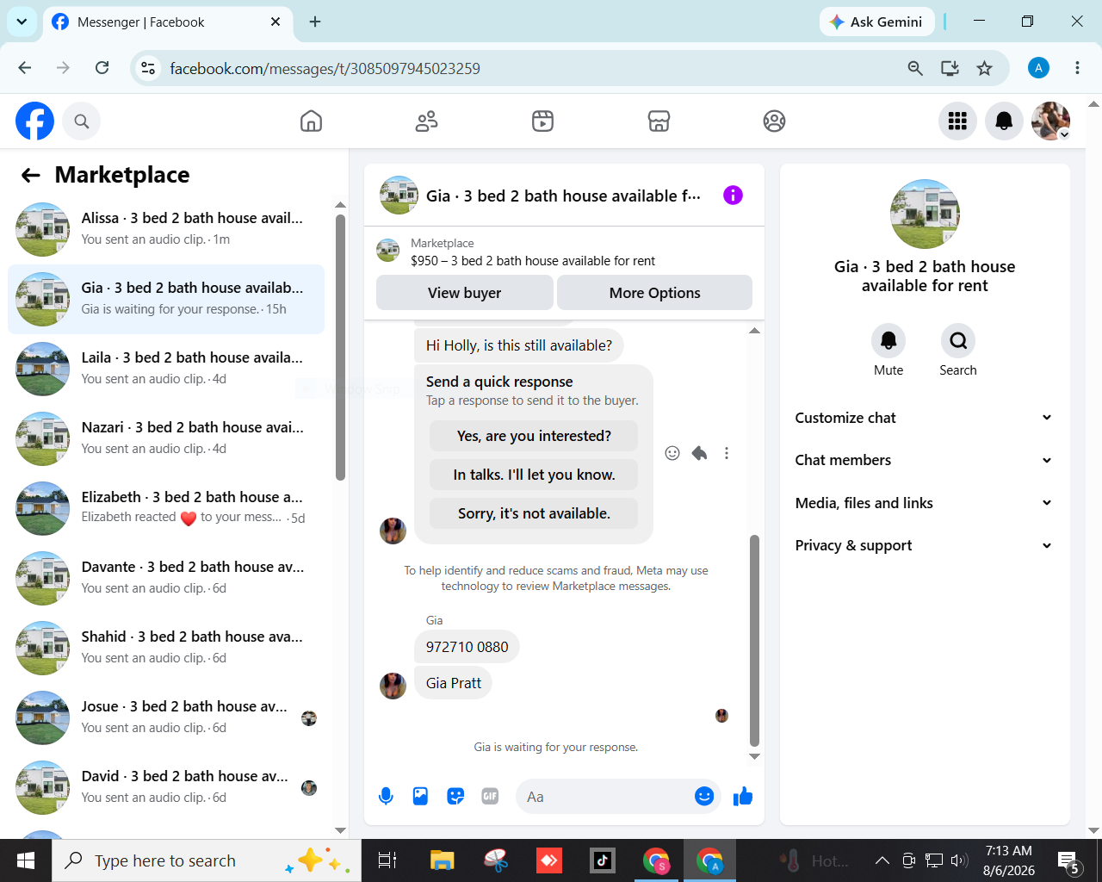Click the Gia Pratt message bubble
The image size is (1102, 882).
[454, 683]
